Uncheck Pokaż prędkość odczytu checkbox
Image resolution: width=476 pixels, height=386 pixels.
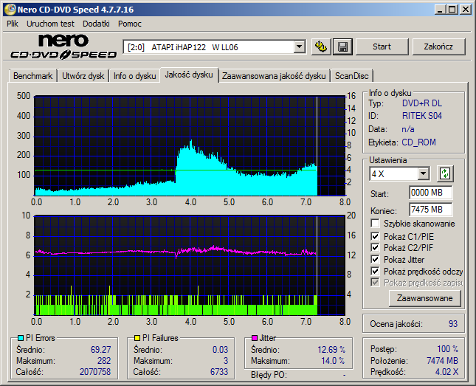pos(375,271)
